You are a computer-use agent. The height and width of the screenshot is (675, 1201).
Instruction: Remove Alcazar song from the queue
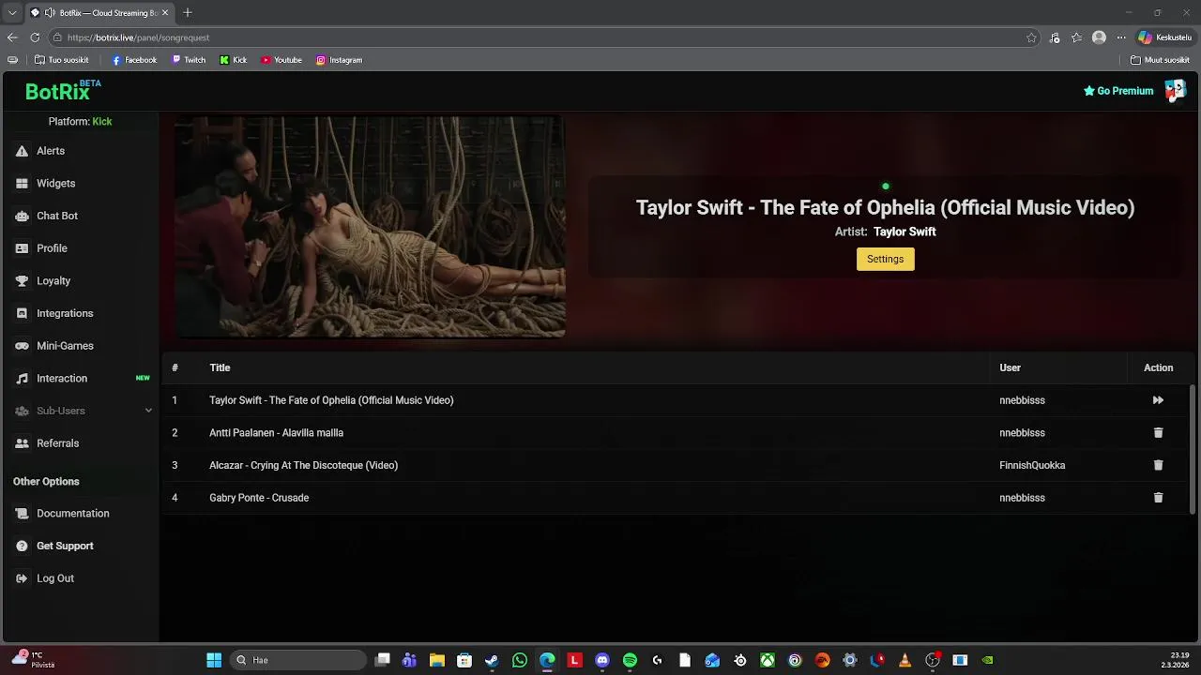(x=1158, y=465)
